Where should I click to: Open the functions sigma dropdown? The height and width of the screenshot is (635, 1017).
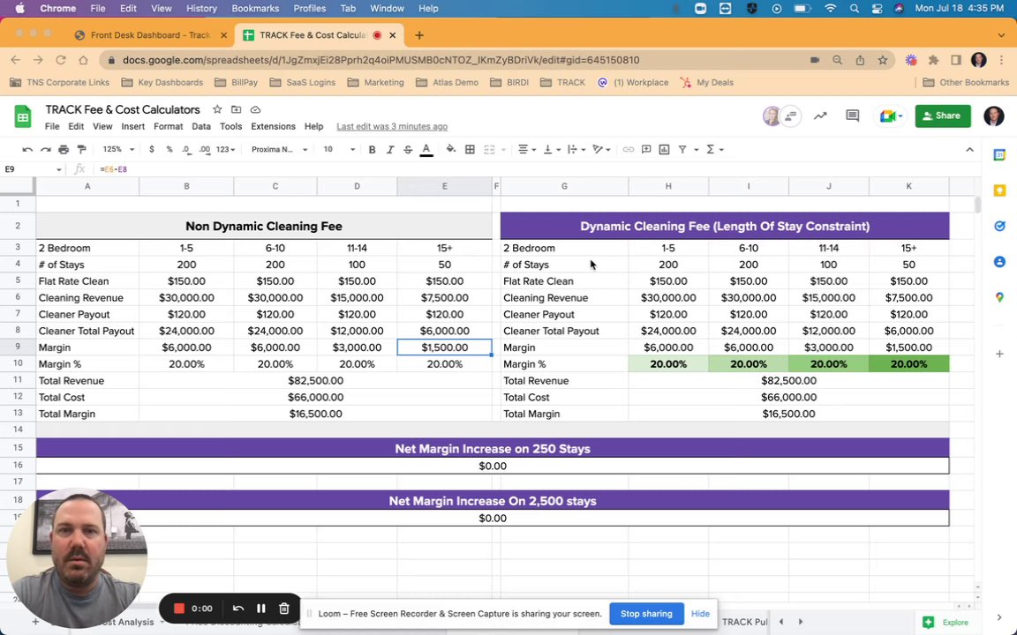tap(714, 150)
